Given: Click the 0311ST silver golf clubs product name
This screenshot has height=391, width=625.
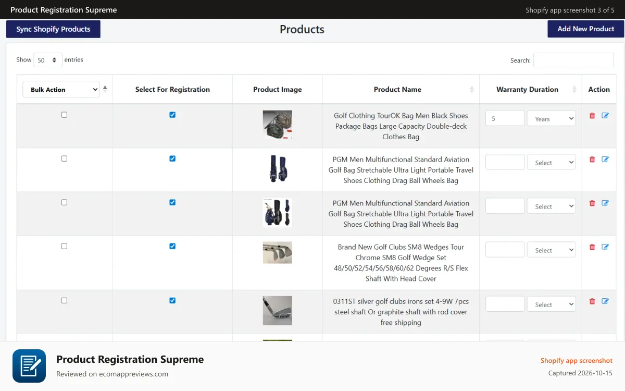Looking at the screenshot, I should 401,312.
